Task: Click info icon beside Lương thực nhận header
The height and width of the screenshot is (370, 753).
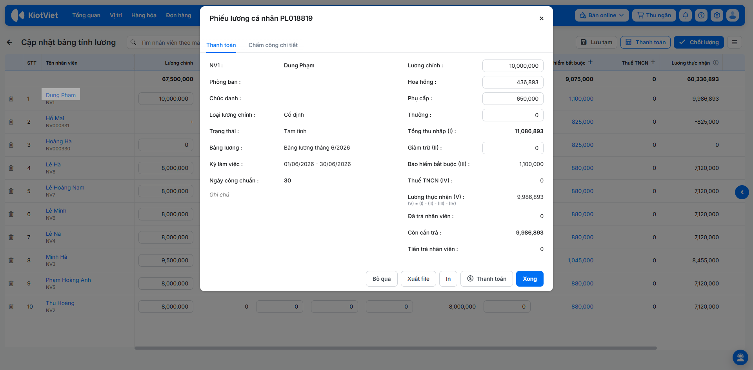Action: click(x=716, y=63)
